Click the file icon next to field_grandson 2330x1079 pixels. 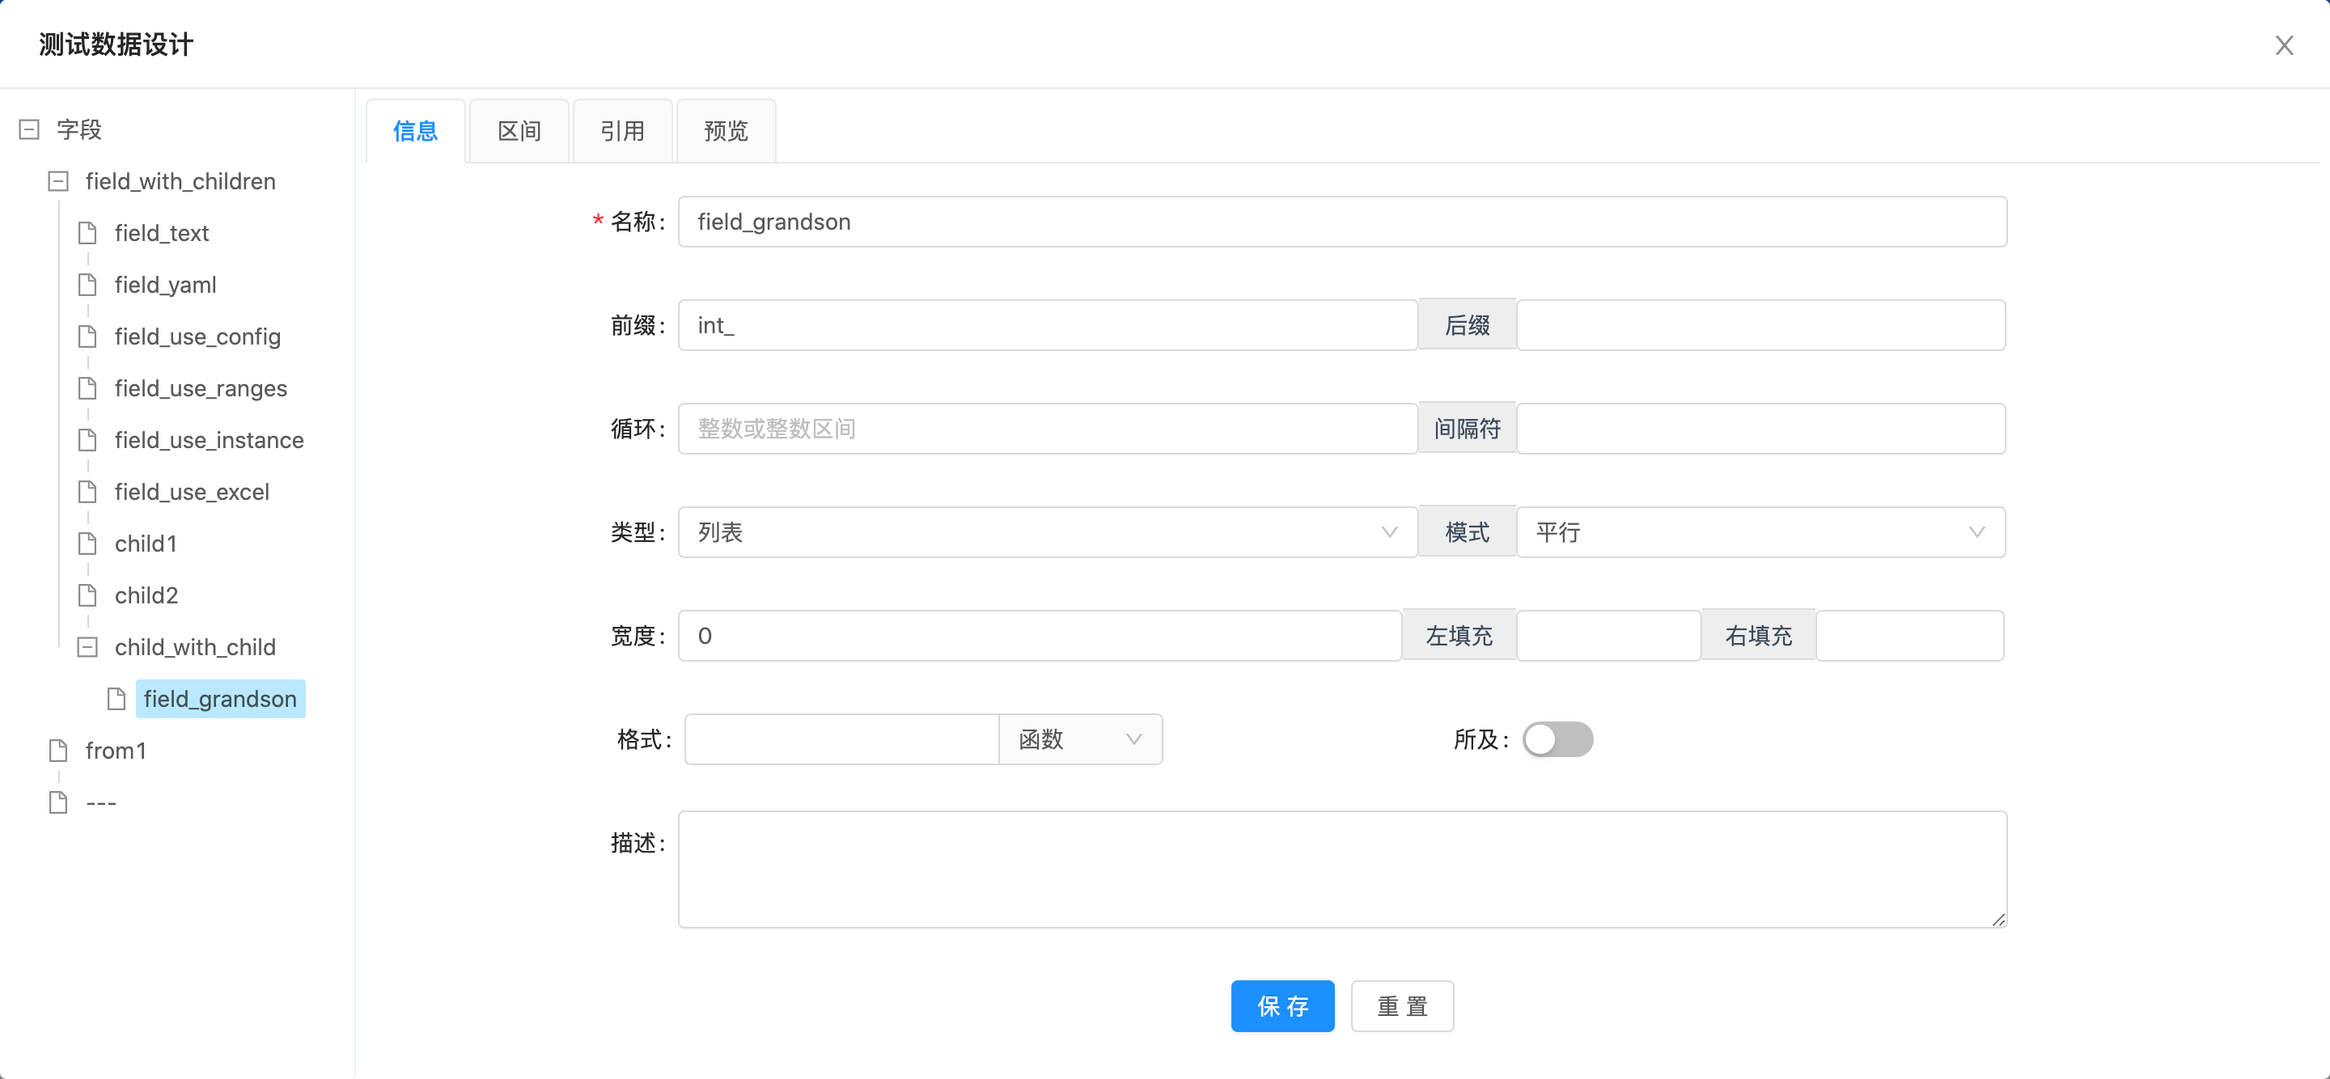[x=116, y=699]
